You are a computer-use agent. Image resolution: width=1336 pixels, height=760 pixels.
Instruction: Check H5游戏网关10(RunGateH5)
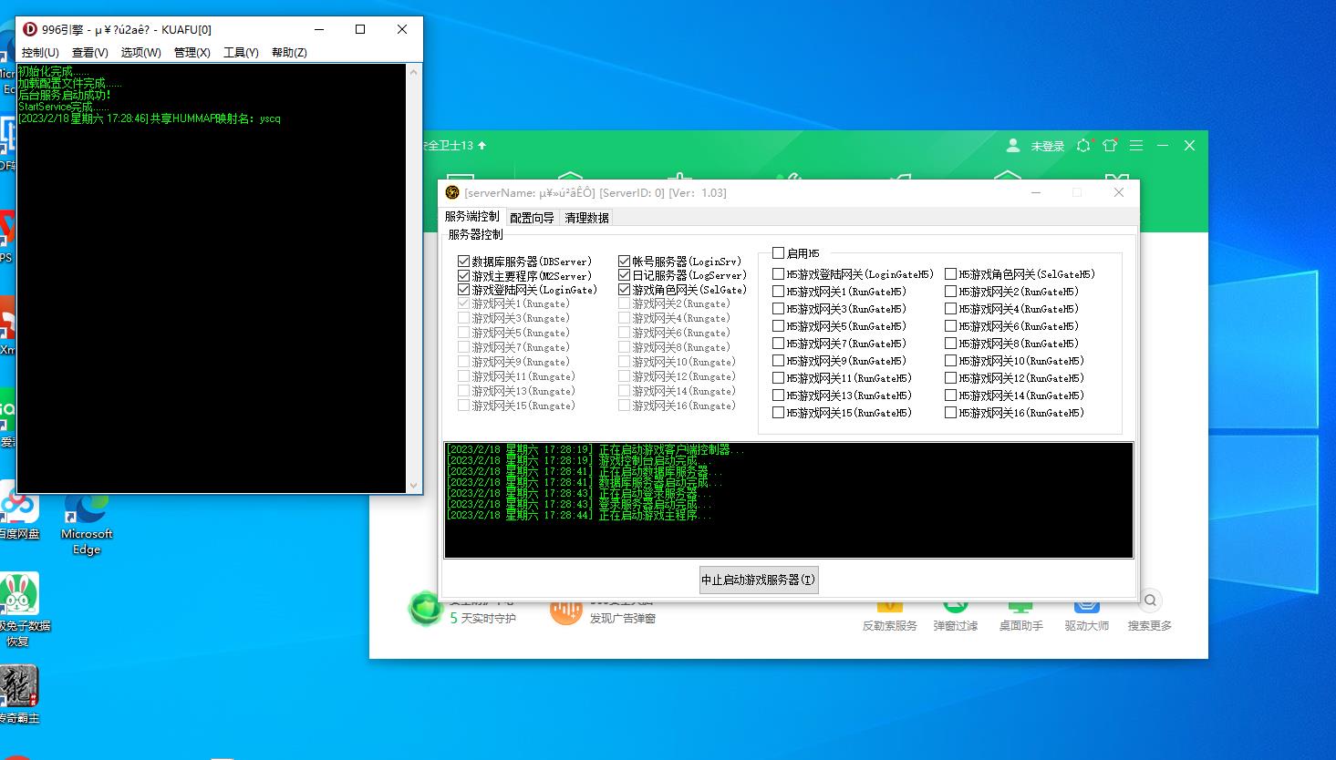950,361
